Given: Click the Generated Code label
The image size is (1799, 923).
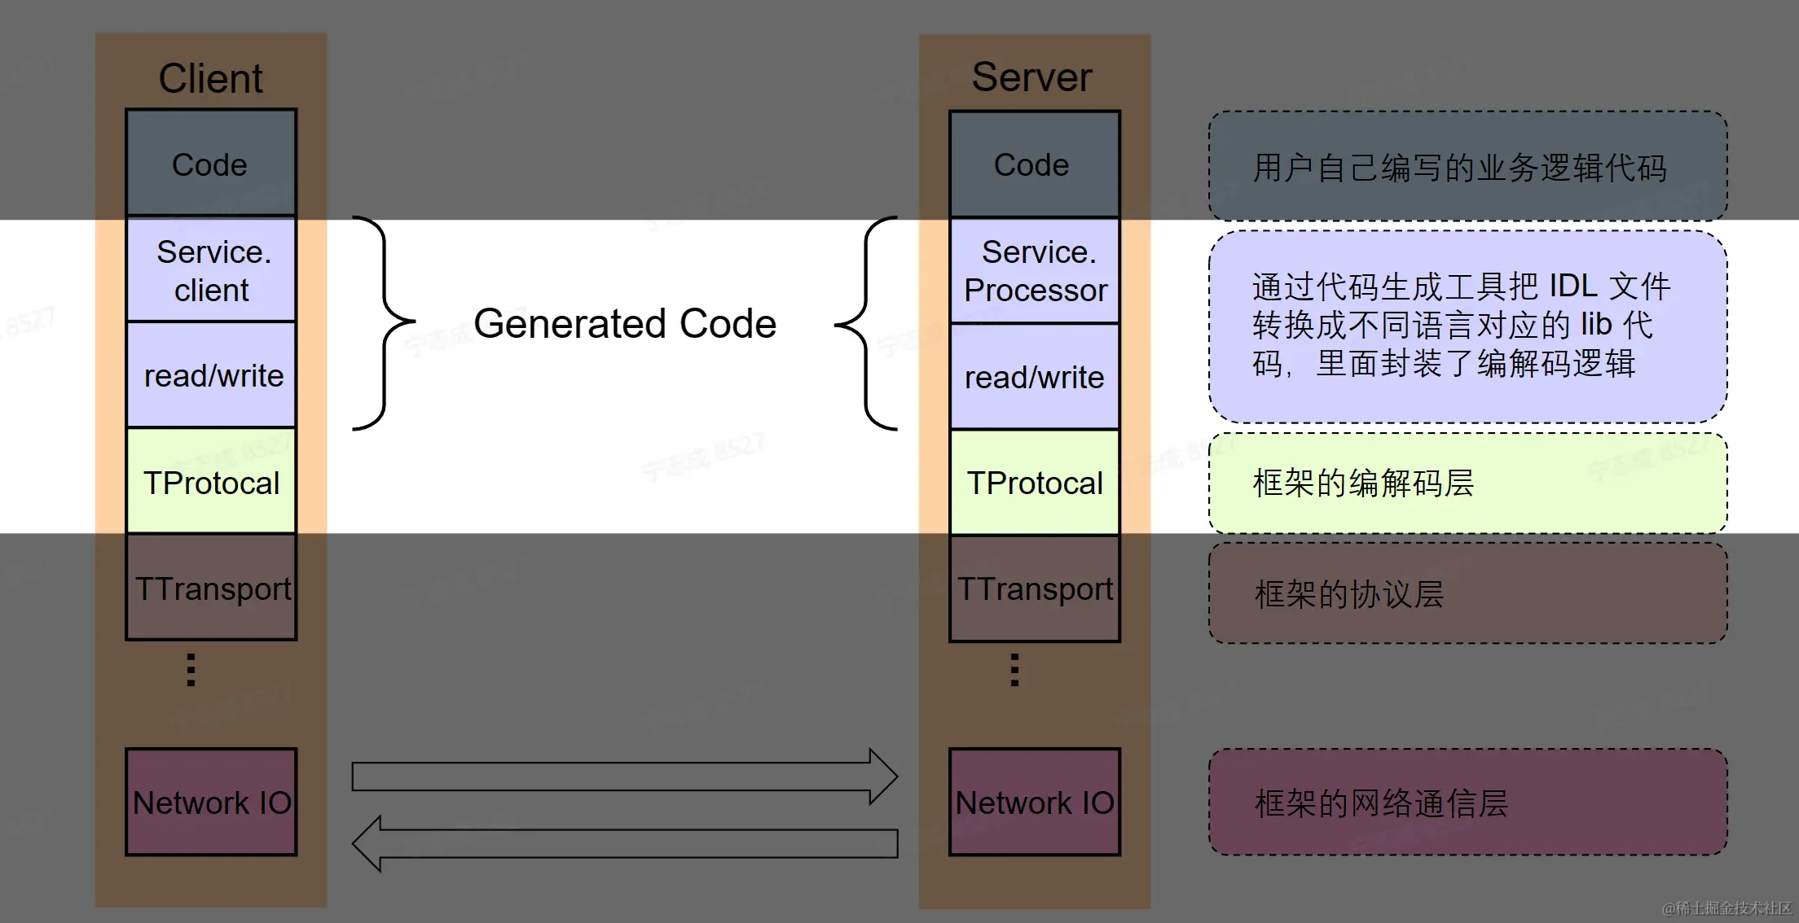Looking at the screenshot, I should coord(625,323).
